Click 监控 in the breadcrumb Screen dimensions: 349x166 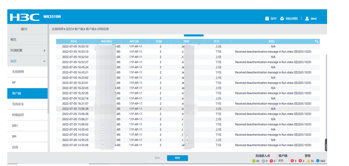click(69, 29)
